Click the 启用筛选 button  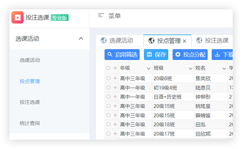pos(122,54)
